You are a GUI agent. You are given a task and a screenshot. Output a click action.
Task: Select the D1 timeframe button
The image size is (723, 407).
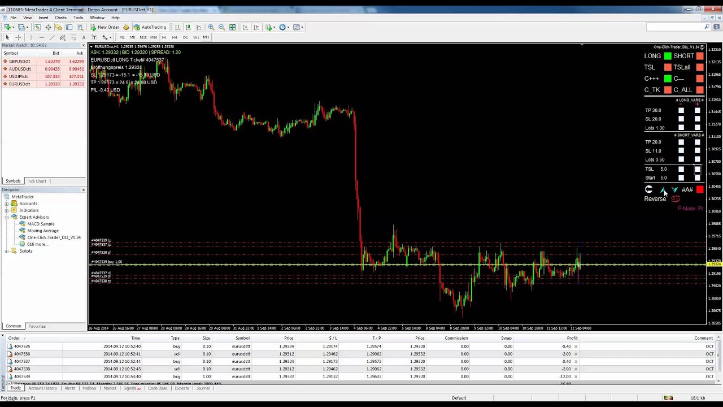pos(185,37)
